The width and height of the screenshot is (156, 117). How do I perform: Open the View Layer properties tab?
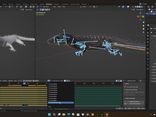[148, 39]
